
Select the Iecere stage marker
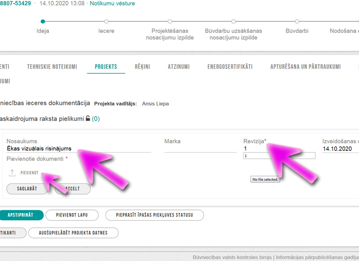(x=106, y=21)
